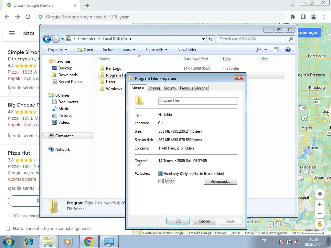Reload the Chrome page
The height and width of the screenshot is (248, 331).
pos(28,17)
